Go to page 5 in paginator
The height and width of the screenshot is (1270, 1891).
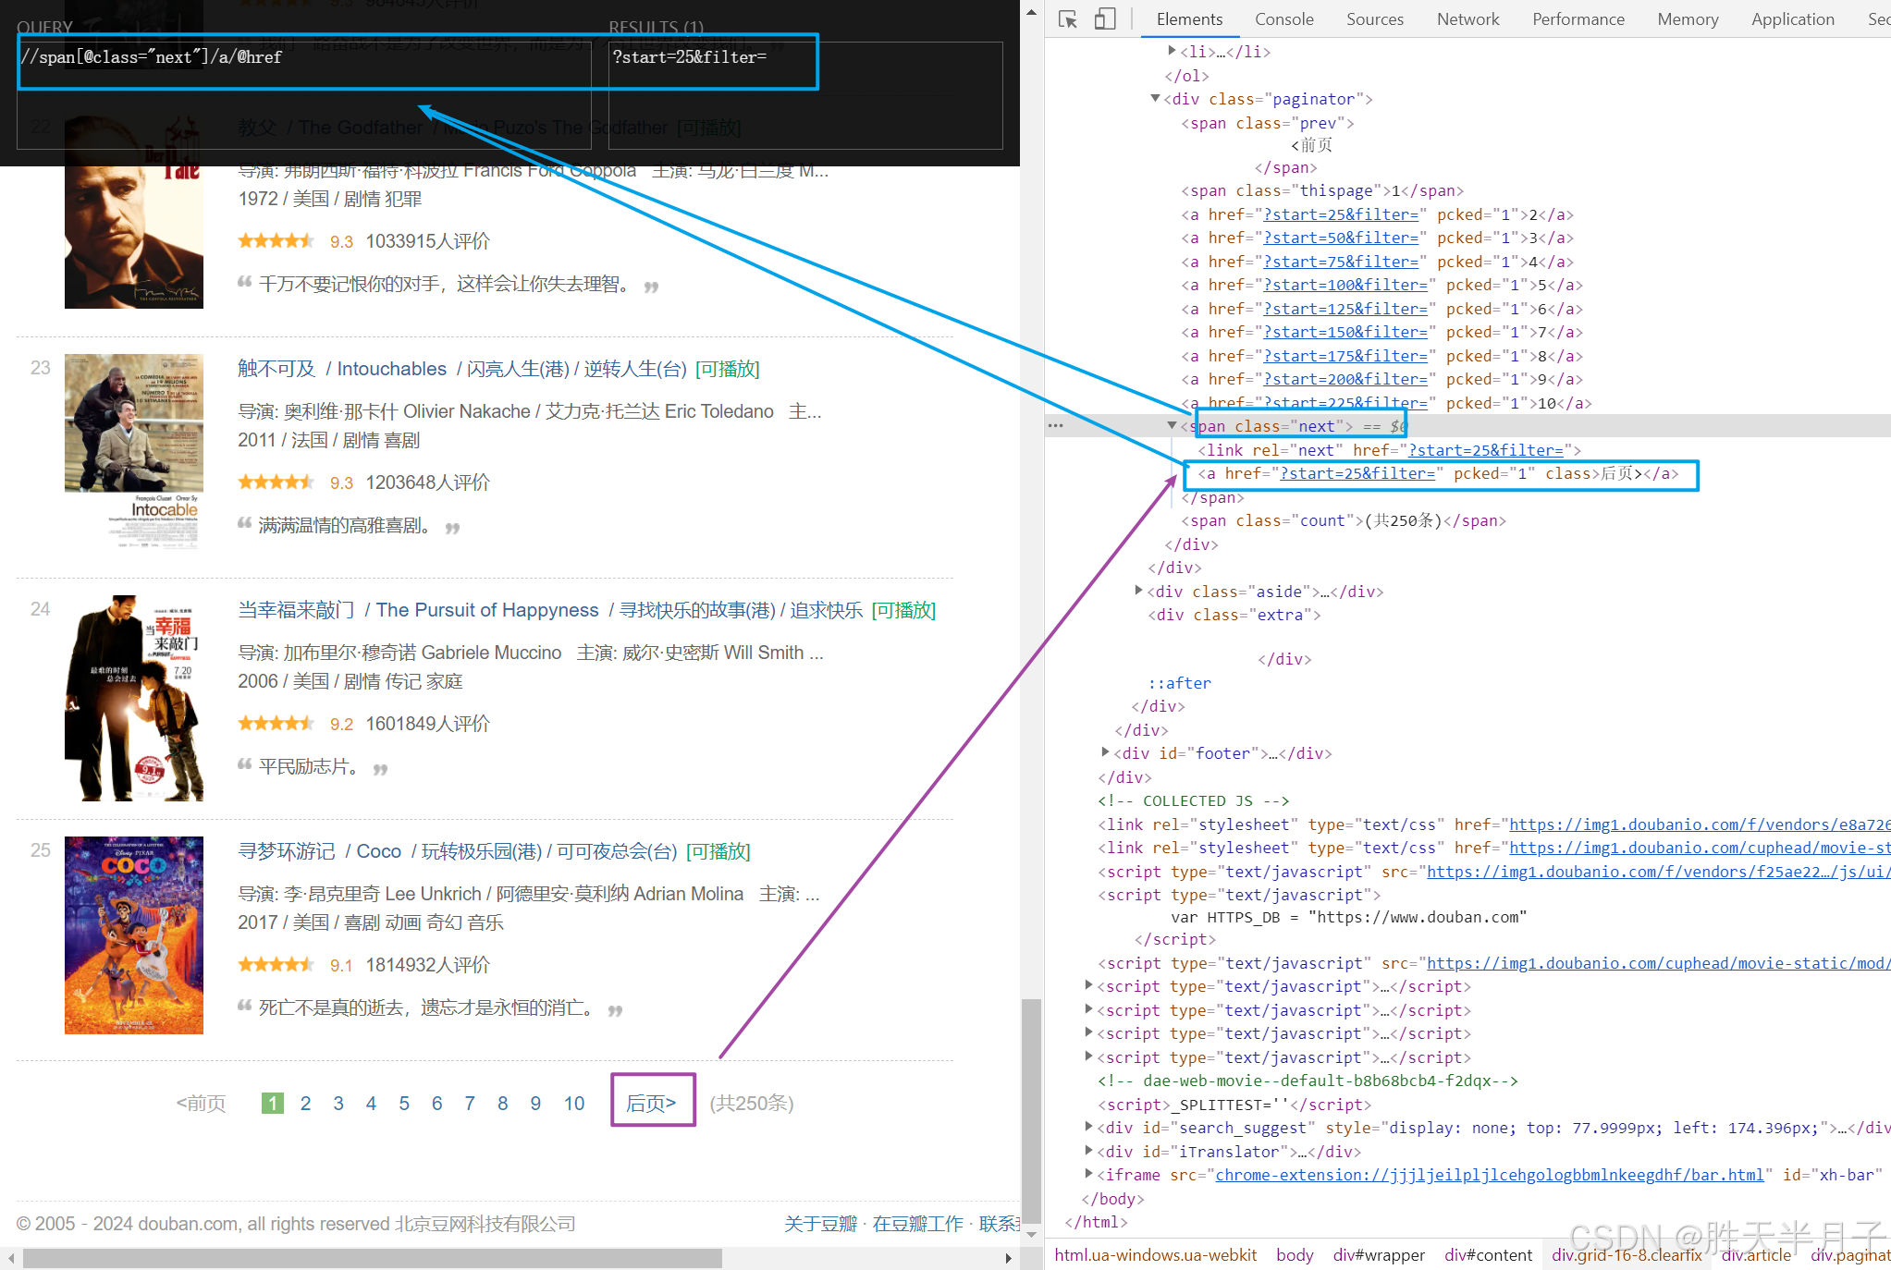click(404, 1103)
